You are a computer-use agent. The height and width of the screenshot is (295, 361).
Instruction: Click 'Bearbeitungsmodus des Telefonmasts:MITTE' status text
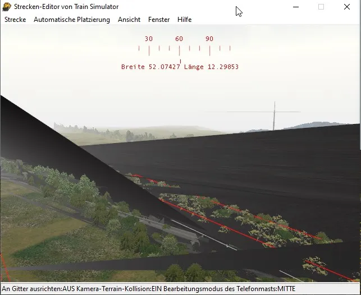pos(229,289)
